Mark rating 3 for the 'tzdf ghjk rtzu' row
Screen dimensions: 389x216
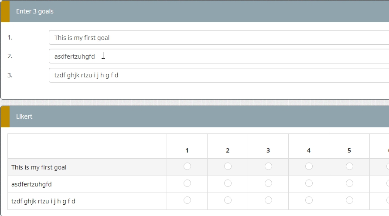[x=268, y=200]
